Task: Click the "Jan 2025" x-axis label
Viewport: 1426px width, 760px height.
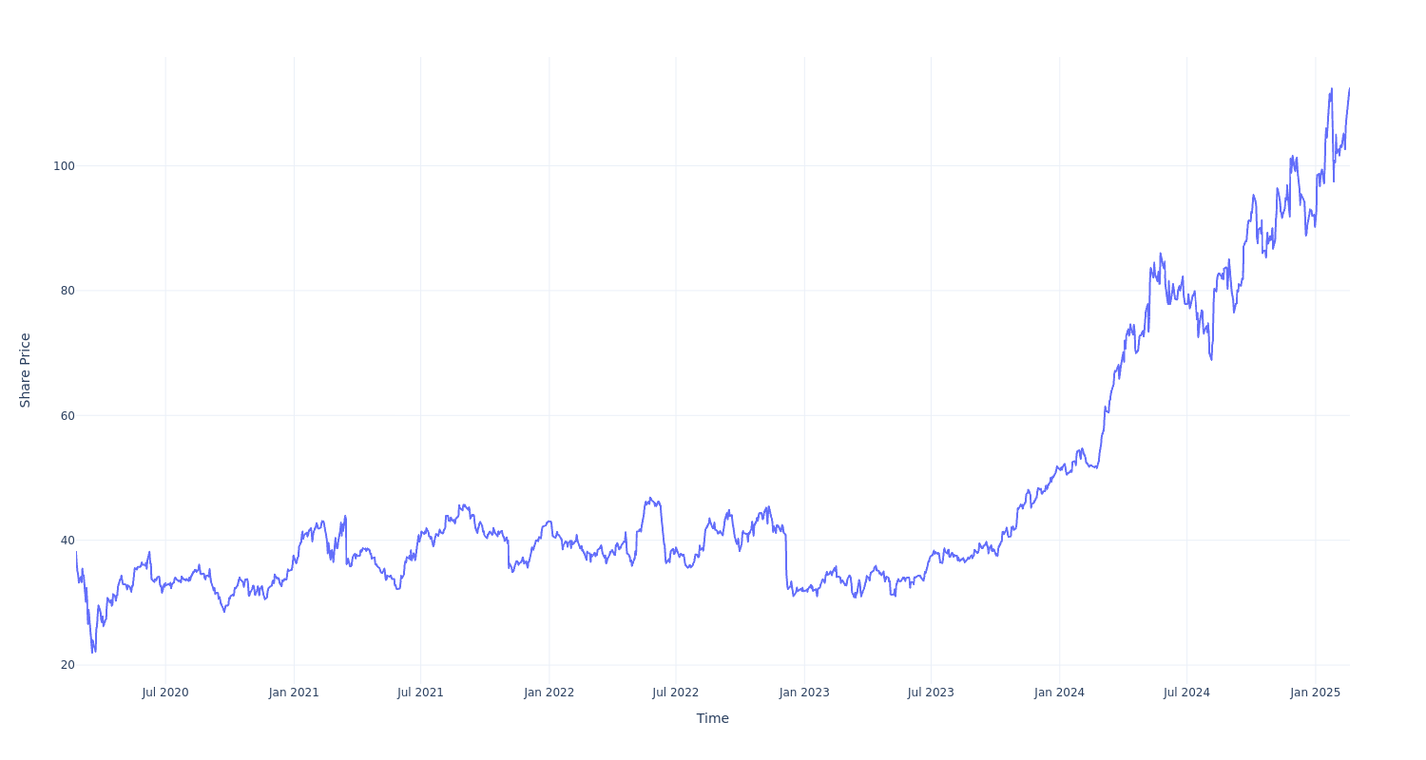Action: pos(1315,693)
